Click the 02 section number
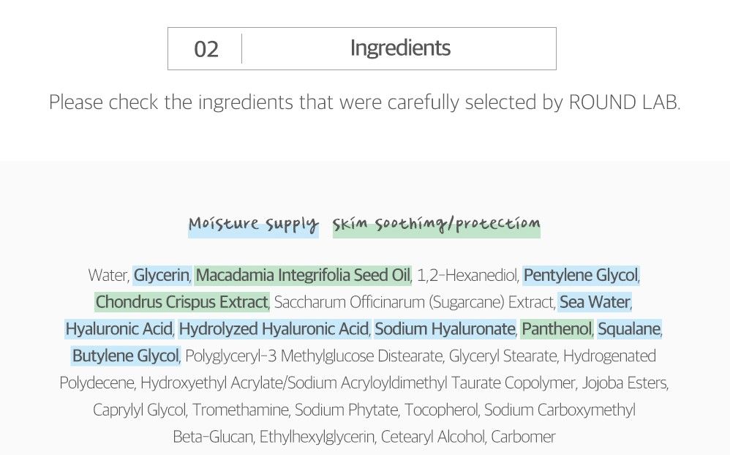This screenshot has height=455, width=730. coord(206,49)
